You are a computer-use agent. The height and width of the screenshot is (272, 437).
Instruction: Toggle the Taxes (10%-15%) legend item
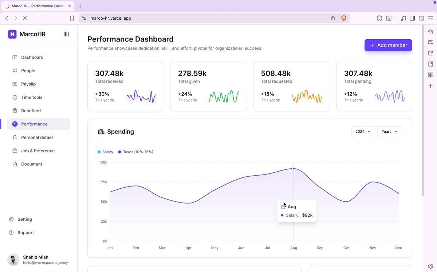pos(135,152)
